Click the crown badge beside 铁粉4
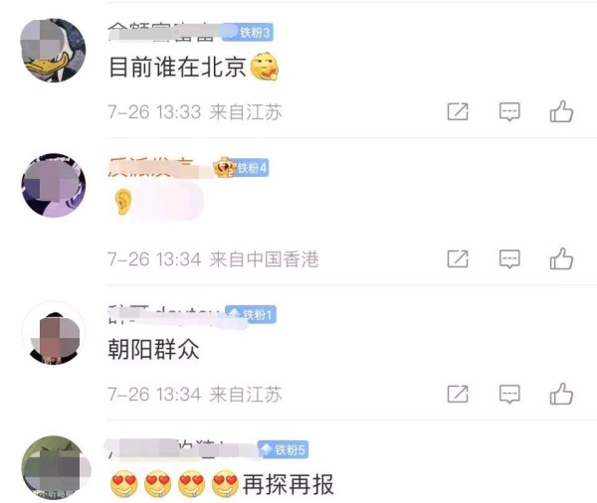The height and width of the screenshot is (503, 597). [x=224, y=167]
